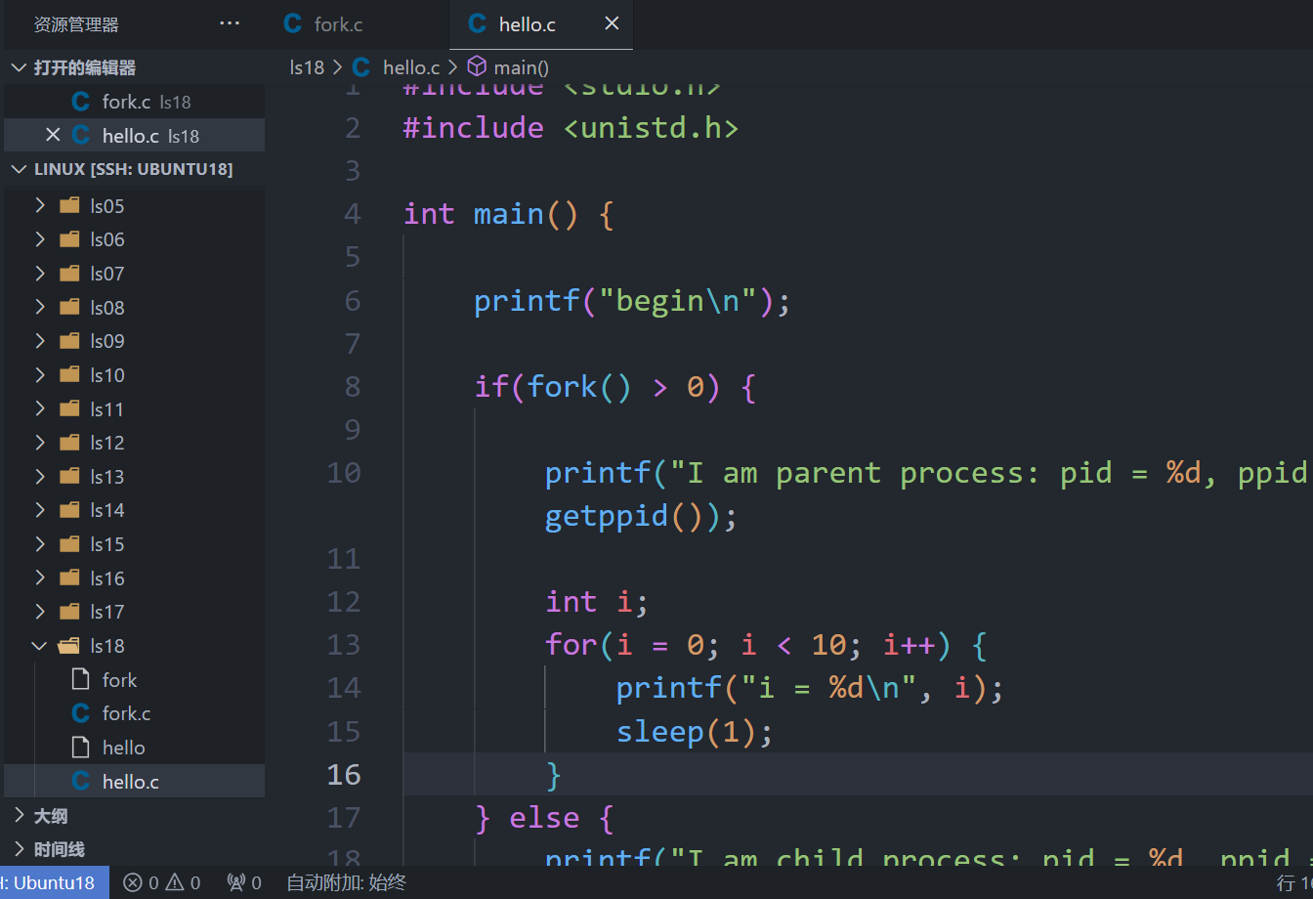The height and width of the screenshot is (899, 1313).
Task: Select hello.c in the ls18 folder
Action: pos(135,782)
